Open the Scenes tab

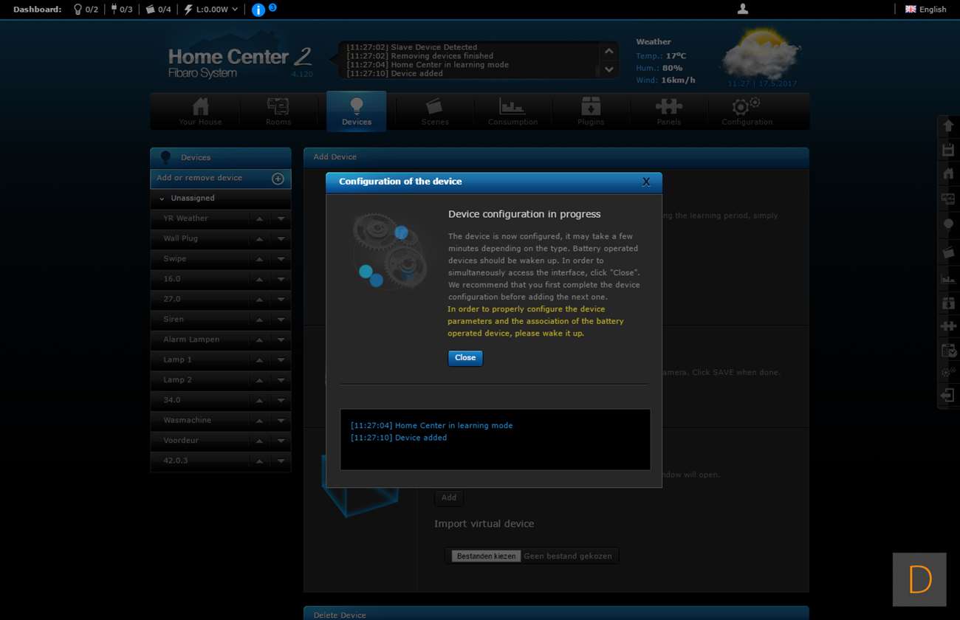(x=435, y=111)
